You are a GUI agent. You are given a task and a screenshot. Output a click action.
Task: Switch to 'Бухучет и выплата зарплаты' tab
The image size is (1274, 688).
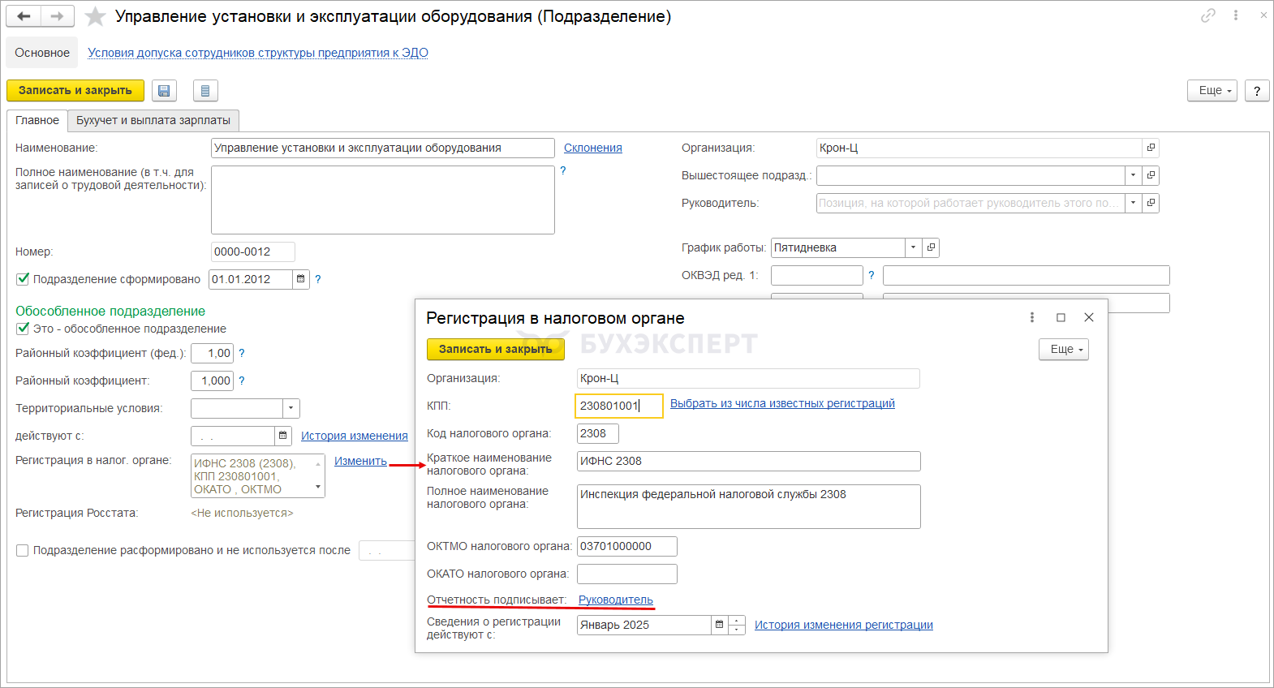click(153, 120)
